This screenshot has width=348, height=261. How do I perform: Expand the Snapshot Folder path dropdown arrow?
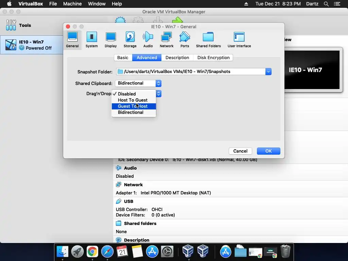268,72
